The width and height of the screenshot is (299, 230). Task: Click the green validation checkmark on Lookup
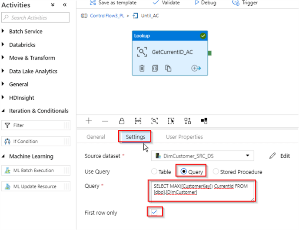click(203, 36)
